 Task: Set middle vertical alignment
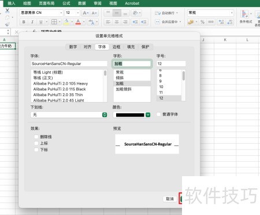[117, 13]
